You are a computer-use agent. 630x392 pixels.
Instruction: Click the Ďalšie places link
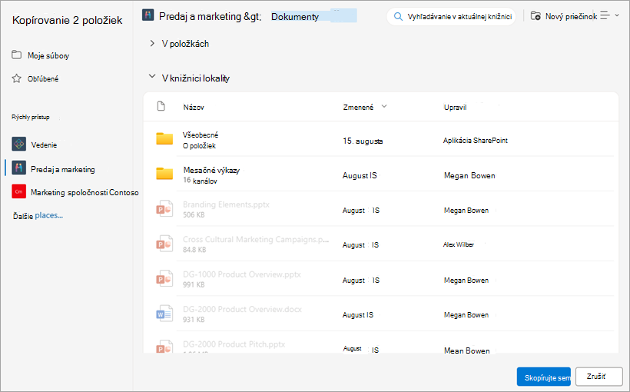(x=38, y=215)
